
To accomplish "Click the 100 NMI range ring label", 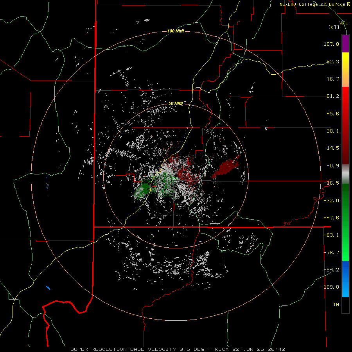I will (x=176, y=31).
